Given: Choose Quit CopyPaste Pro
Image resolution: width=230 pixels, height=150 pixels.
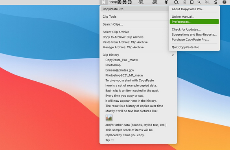Looking at the screenshot, I should 194,47.
